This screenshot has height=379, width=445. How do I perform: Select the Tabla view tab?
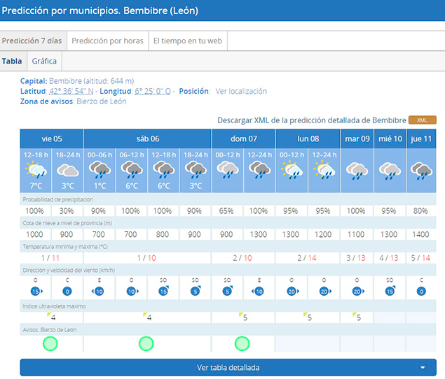12,62
